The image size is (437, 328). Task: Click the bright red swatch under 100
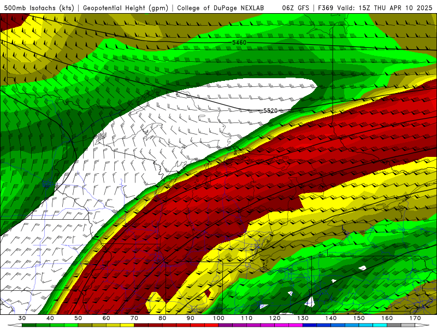click(x=211, y=325)
